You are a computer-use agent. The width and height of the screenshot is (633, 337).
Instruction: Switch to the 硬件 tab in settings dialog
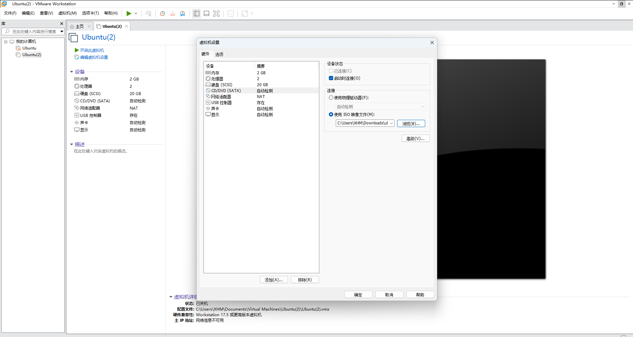206,54
